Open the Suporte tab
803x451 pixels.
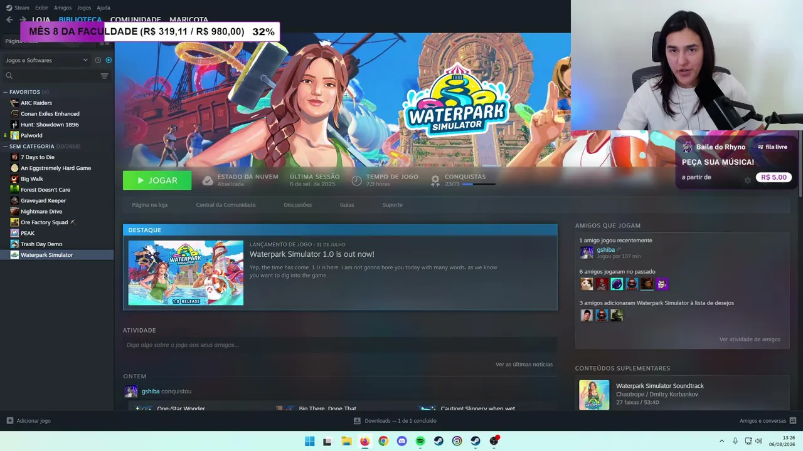click(393, 205)
